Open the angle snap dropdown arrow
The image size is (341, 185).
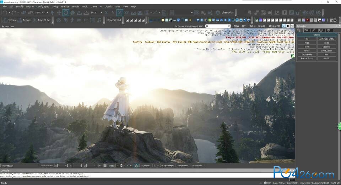[x=159, y=13]
